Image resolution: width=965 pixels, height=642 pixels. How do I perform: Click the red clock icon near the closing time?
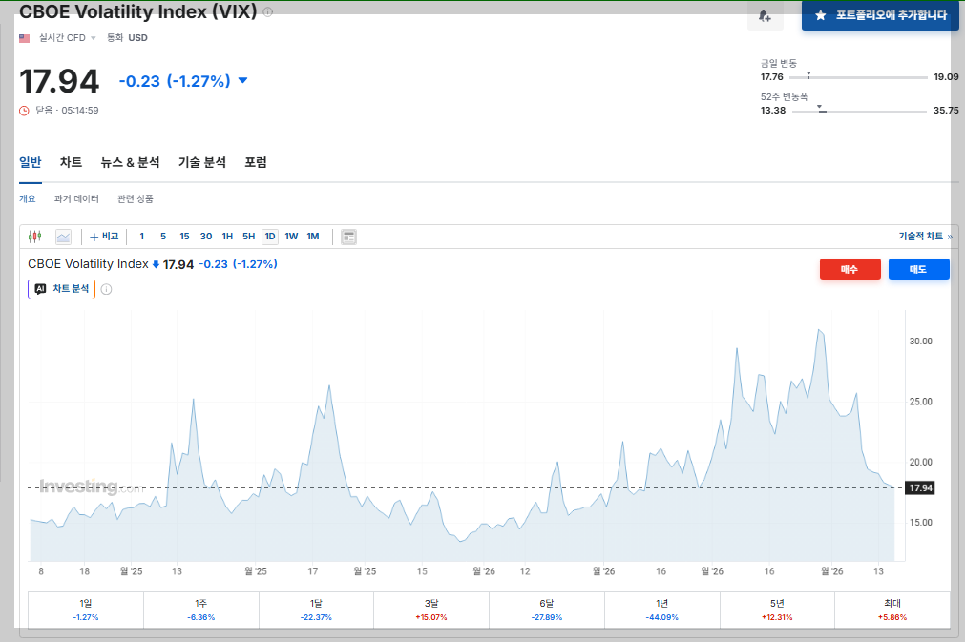pos(24,111)
